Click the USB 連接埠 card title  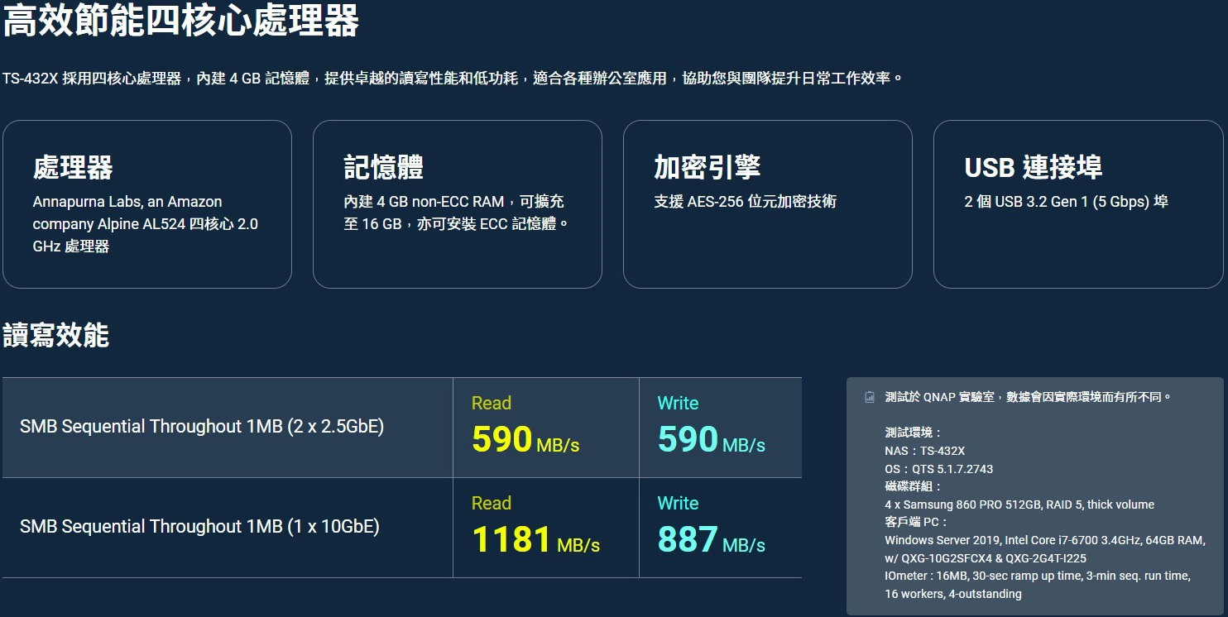[x=1033, y=167]
